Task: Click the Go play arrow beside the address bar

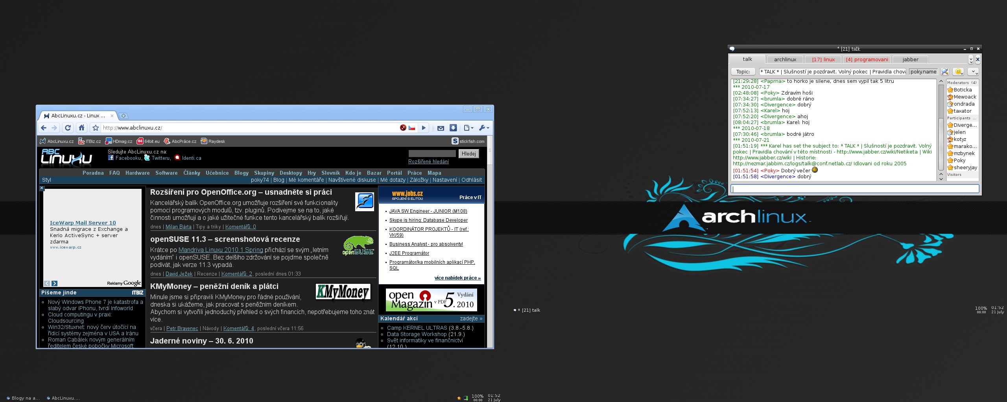Action: click(x=424, y=128)
